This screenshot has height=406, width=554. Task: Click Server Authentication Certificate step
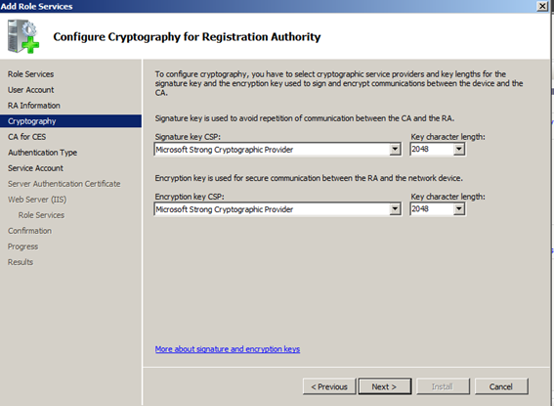[x=64, y=184]
